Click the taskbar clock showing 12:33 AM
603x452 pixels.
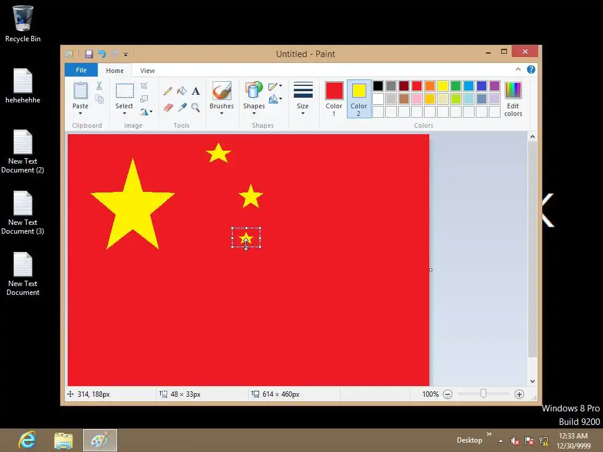point(573,441)
